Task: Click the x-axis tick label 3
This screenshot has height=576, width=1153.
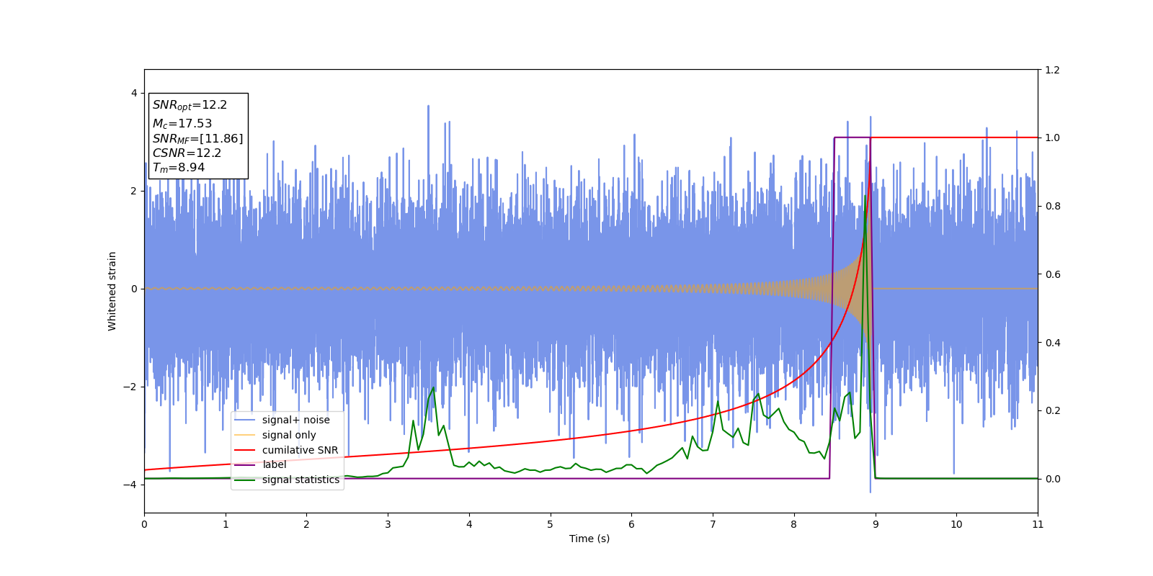Action: click(x=388, y=524)
